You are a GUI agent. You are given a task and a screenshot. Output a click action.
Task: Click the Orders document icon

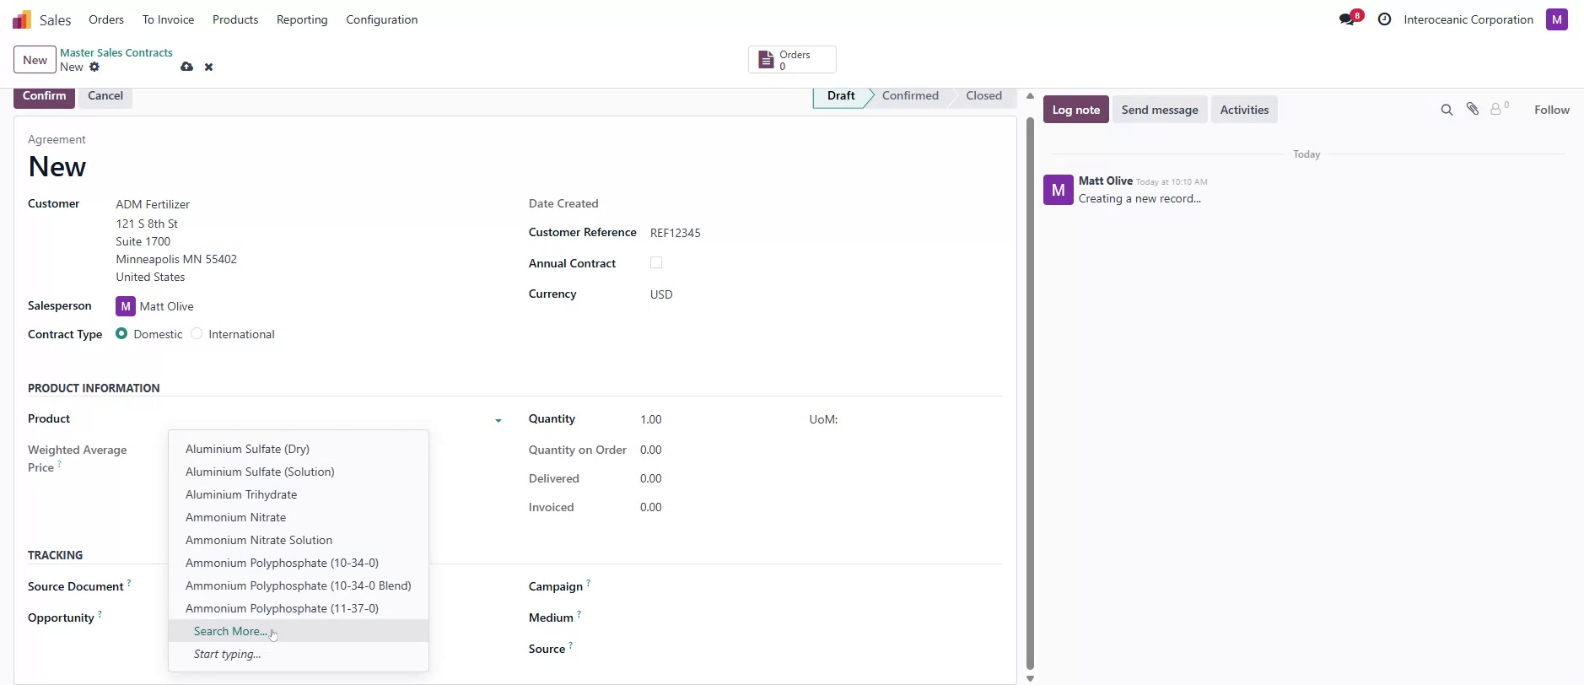click(x=766, y=60)
